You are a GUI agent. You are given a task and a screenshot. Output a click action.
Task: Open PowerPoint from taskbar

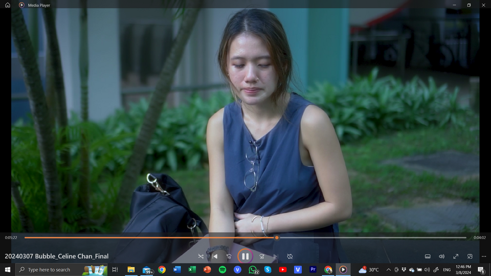[207, 269]
